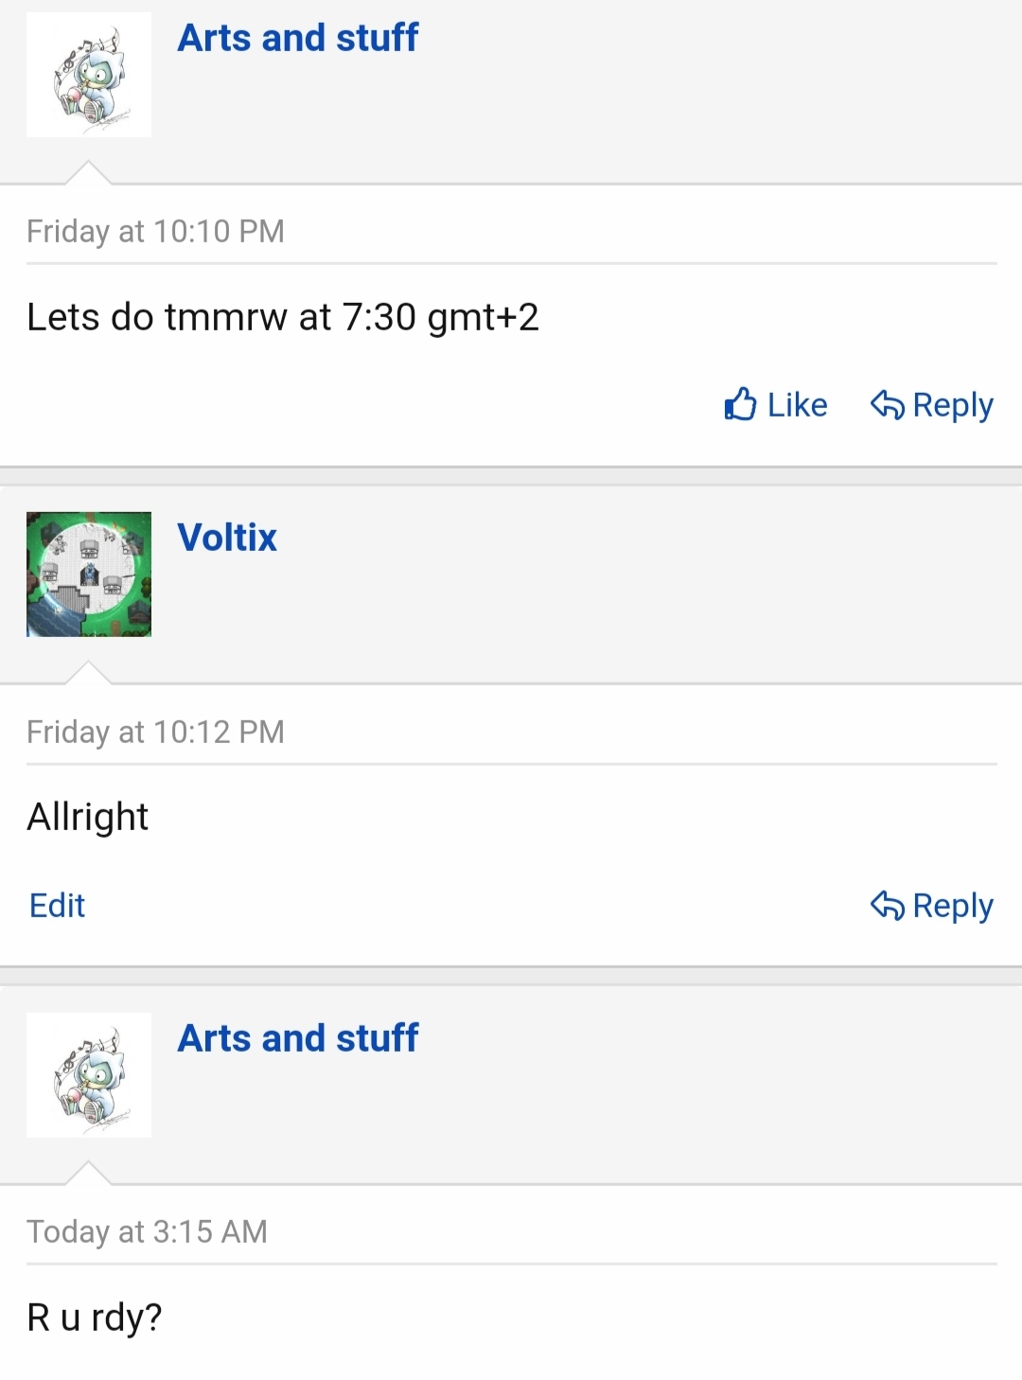Viewport: 1022px width, 1380px height.
Task: Open the Arts and stuff username above R u rdy
Action: click(x=297, y=1038)
